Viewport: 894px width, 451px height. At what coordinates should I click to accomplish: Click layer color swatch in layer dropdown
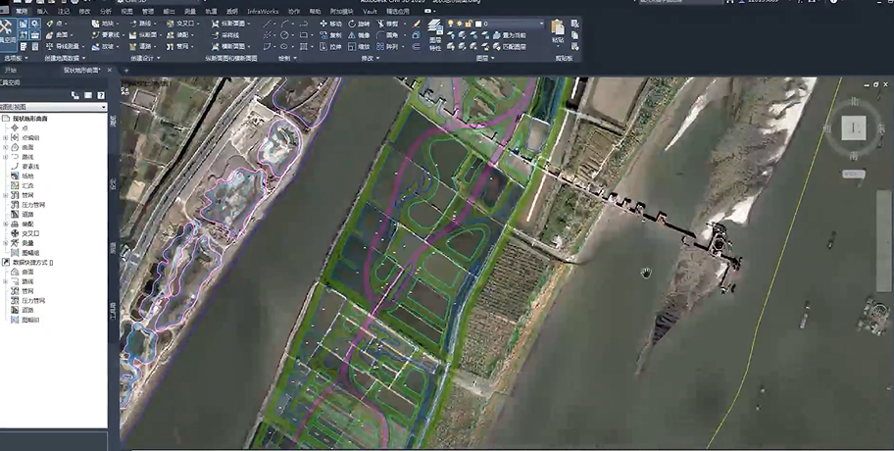tap(478, 24)
